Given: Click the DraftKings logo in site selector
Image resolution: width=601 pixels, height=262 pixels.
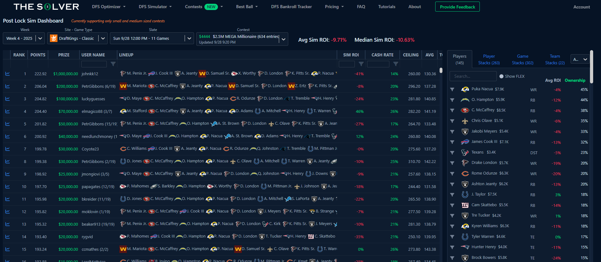Looking at the screenshot, I should click(54, 38).
